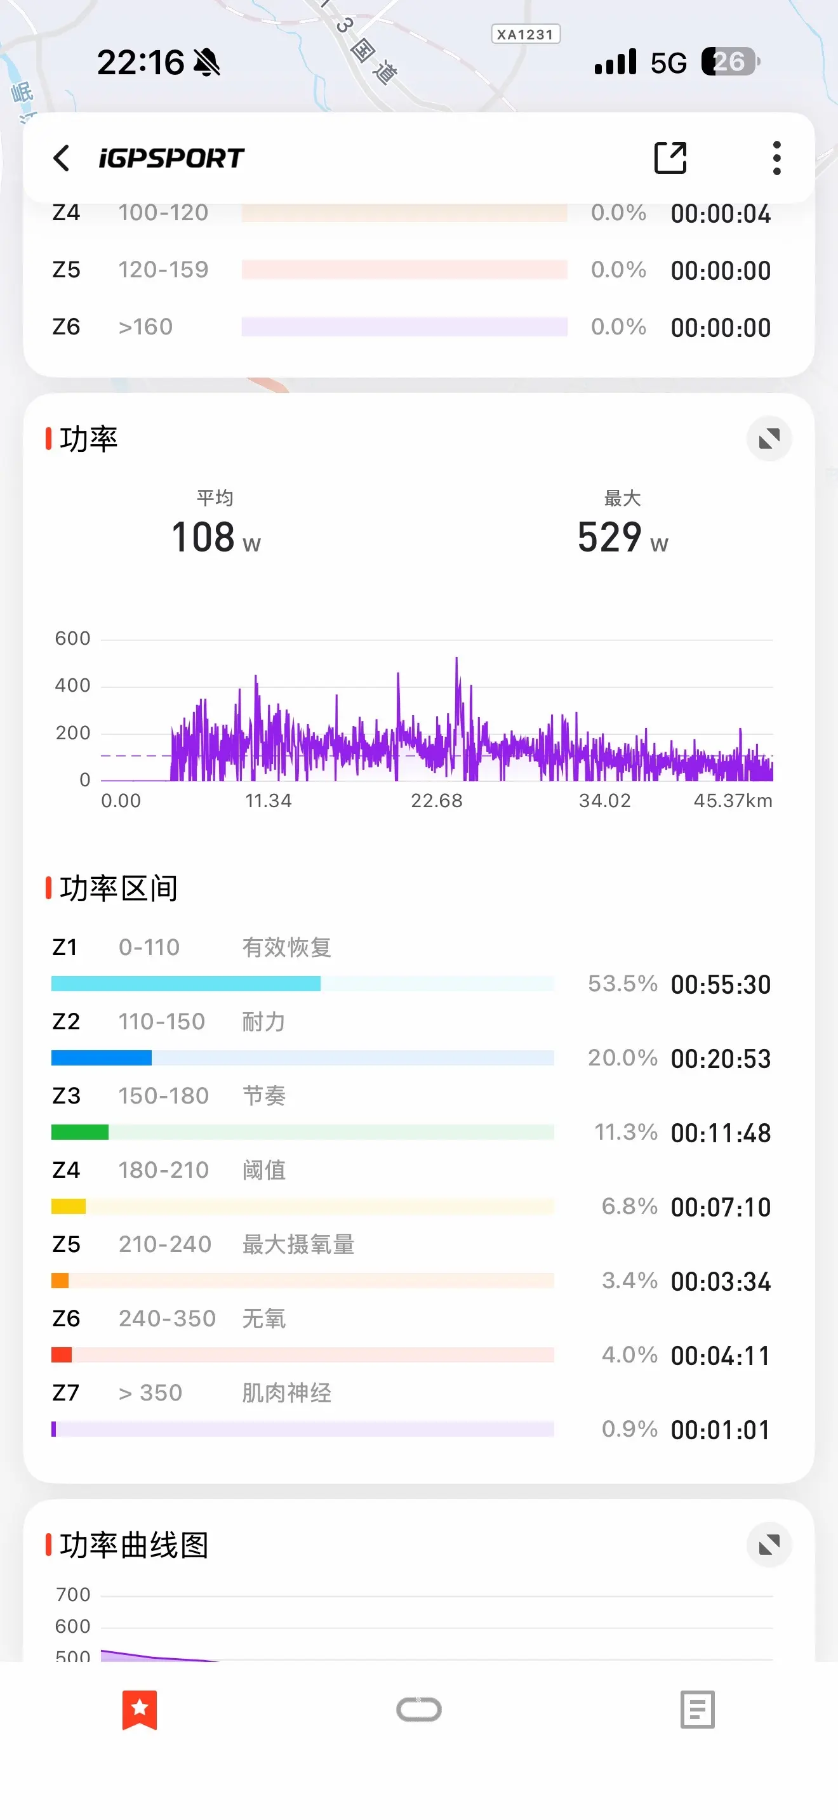
Task: Tap the 功率区间 section heading
Action: pos(119,888)
